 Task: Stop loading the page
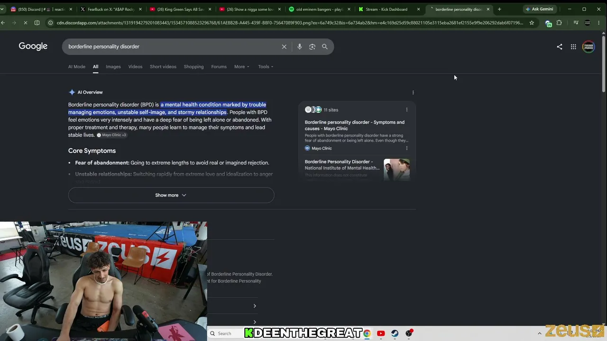25,23
